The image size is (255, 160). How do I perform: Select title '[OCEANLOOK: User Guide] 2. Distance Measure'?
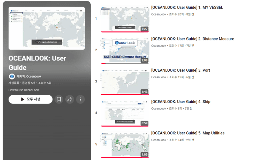tap(192, 39)
